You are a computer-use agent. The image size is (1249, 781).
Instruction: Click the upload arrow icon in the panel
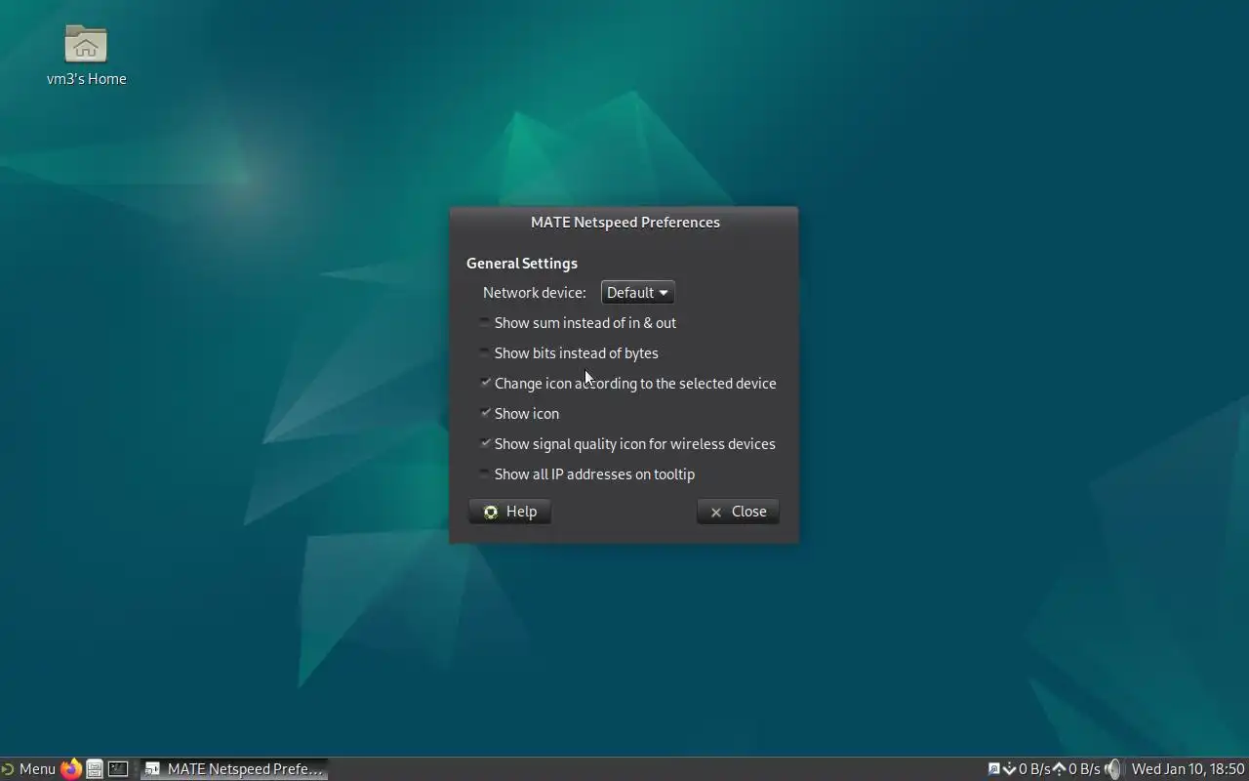[1059, 768]
